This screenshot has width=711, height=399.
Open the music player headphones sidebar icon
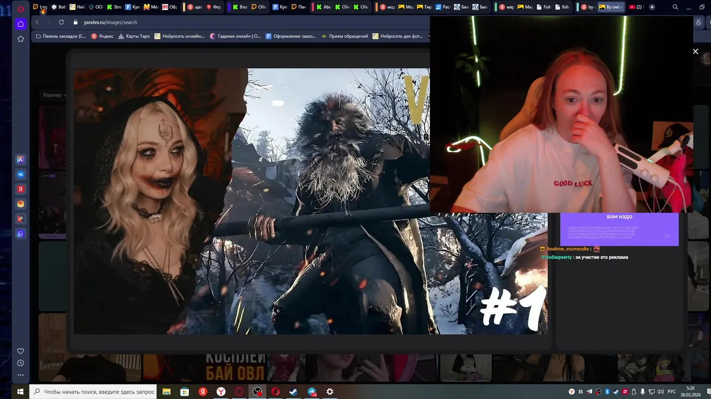[x=21, y=234]
